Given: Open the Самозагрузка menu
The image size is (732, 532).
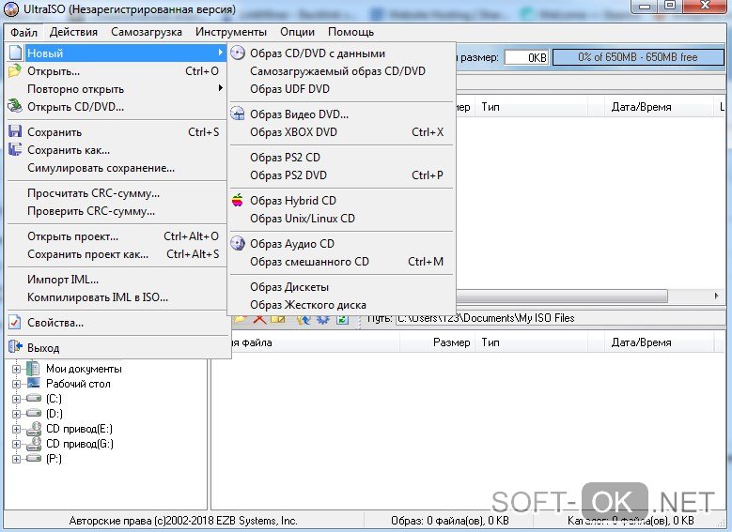Looking at the screenshot, I should pyautogui.click(x=147, y=32).
